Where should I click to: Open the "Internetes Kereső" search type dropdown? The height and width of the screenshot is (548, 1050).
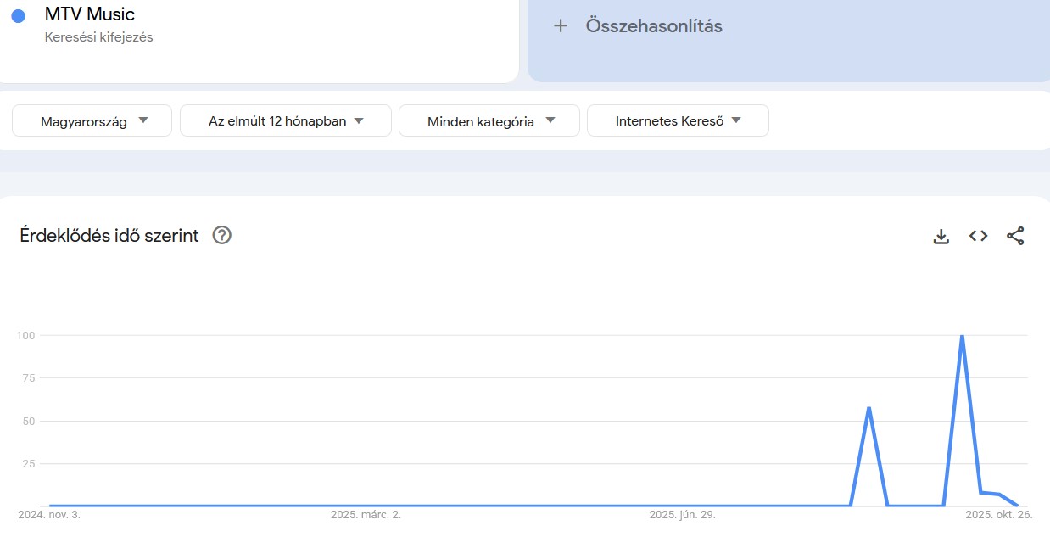tap(677, 120)
